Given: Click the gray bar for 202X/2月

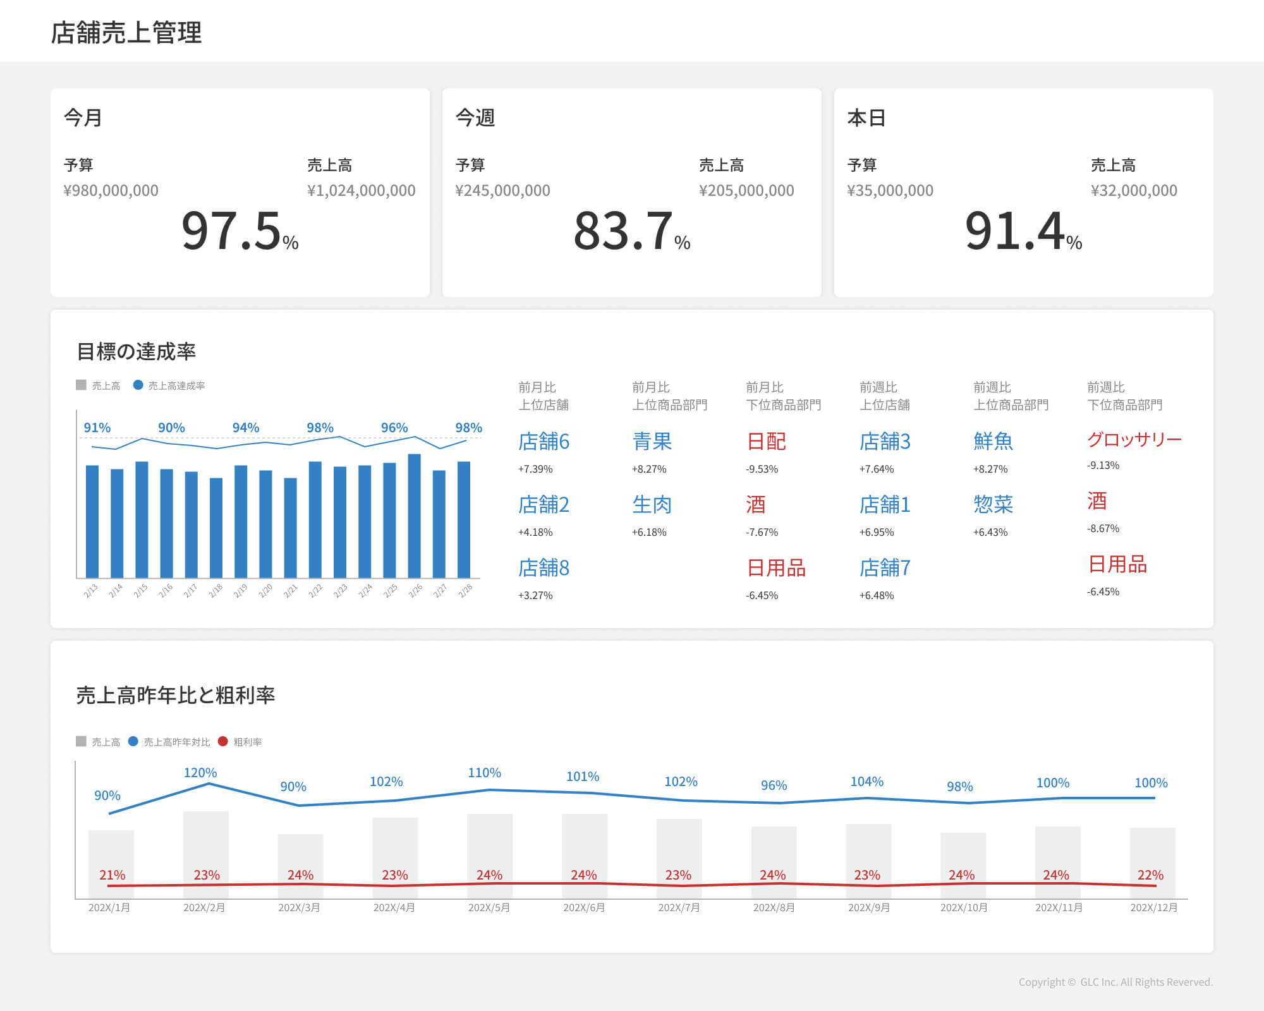Looking at the screenshot, I should coord(206,854).
